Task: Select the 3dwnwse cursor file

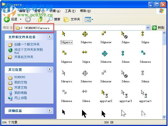Action: [66, 96]
